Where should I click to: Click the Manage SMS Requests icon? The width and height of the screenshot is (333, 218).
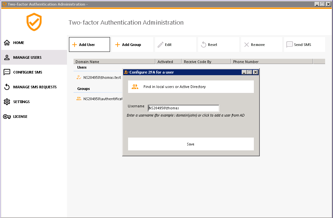point(7,87)
